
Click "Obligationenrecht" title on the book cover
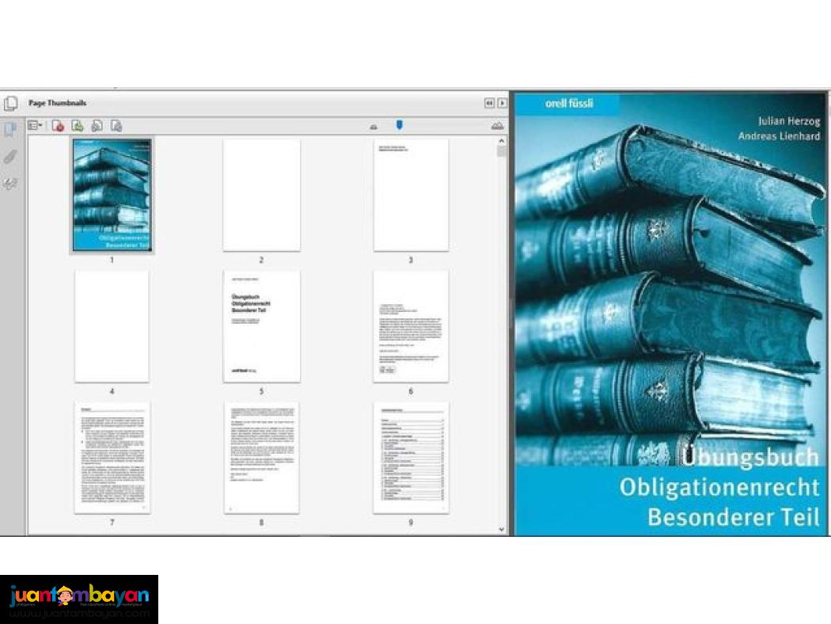719,487
